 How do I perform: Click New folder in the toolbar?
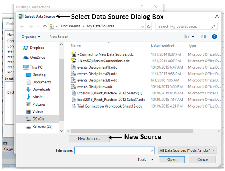pyautogui.click(x=59, y=37)
